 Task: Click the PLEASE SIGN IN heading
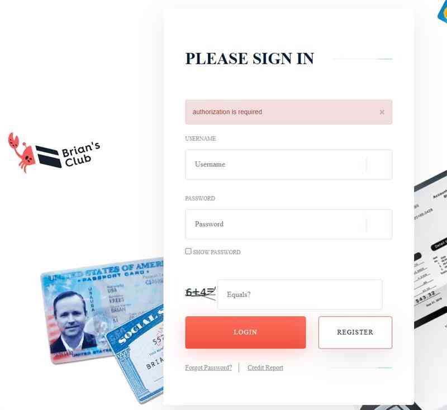[250, 59]
